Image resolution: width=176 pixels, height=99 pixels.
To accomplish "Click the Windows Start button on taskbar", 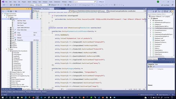I will [x=2, y=97].
